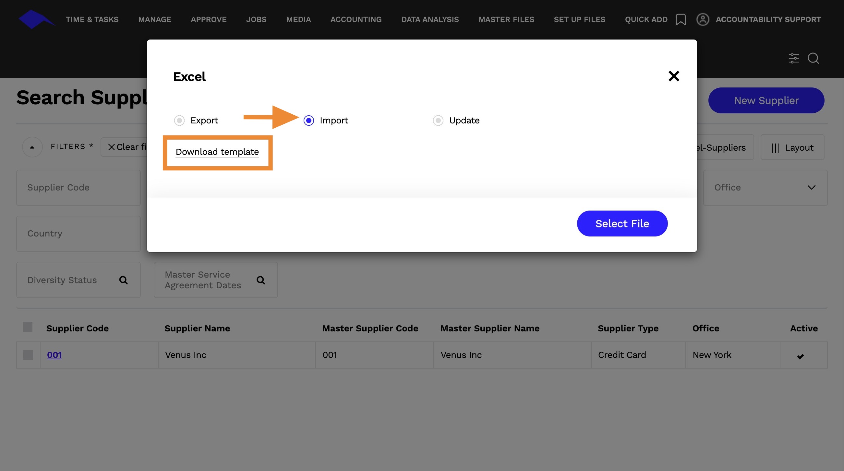Open the Data Analysis menu
The width and height of the screenshot is (844, 471).
pos(430,19)
